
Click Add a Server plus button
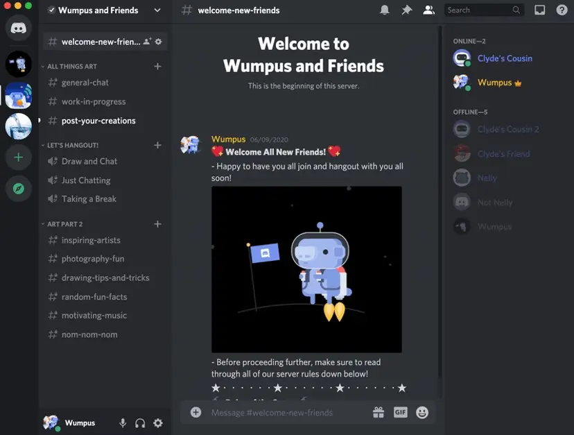point(18,157)
